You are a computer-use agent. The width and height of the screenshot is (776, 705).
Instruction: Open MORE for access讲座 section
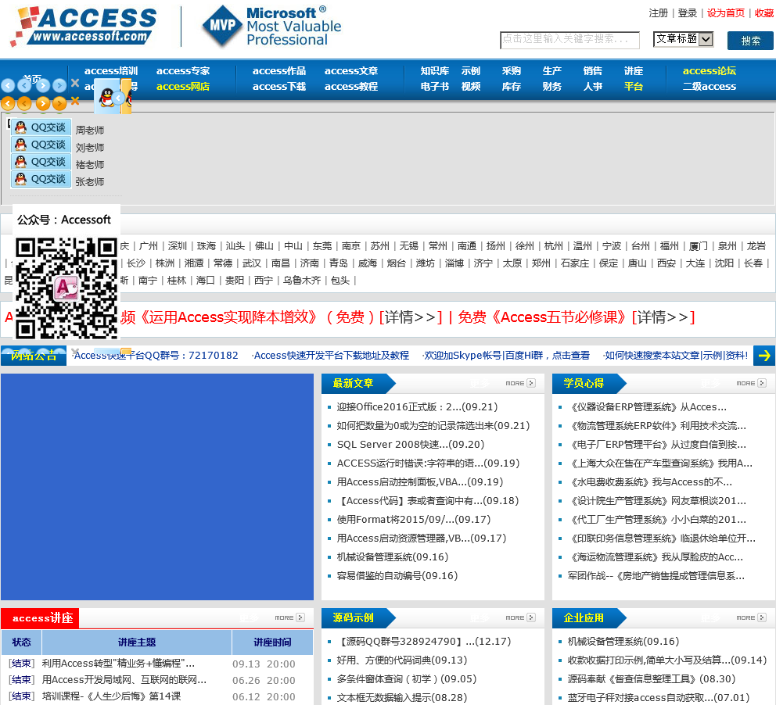(x=289, y=617)
